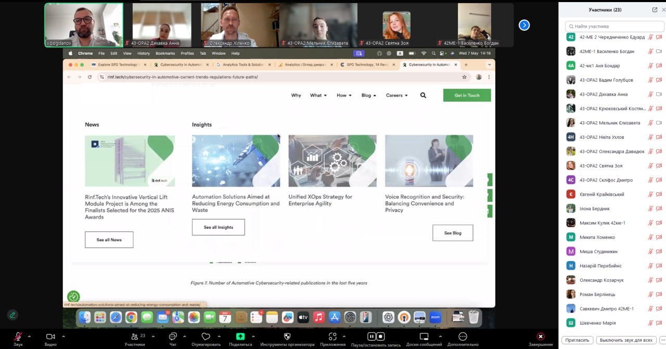Viewport: 666px width, 349px height.
Task: Turn on camera with the Видео icon
Action: (x=50, y=337)
